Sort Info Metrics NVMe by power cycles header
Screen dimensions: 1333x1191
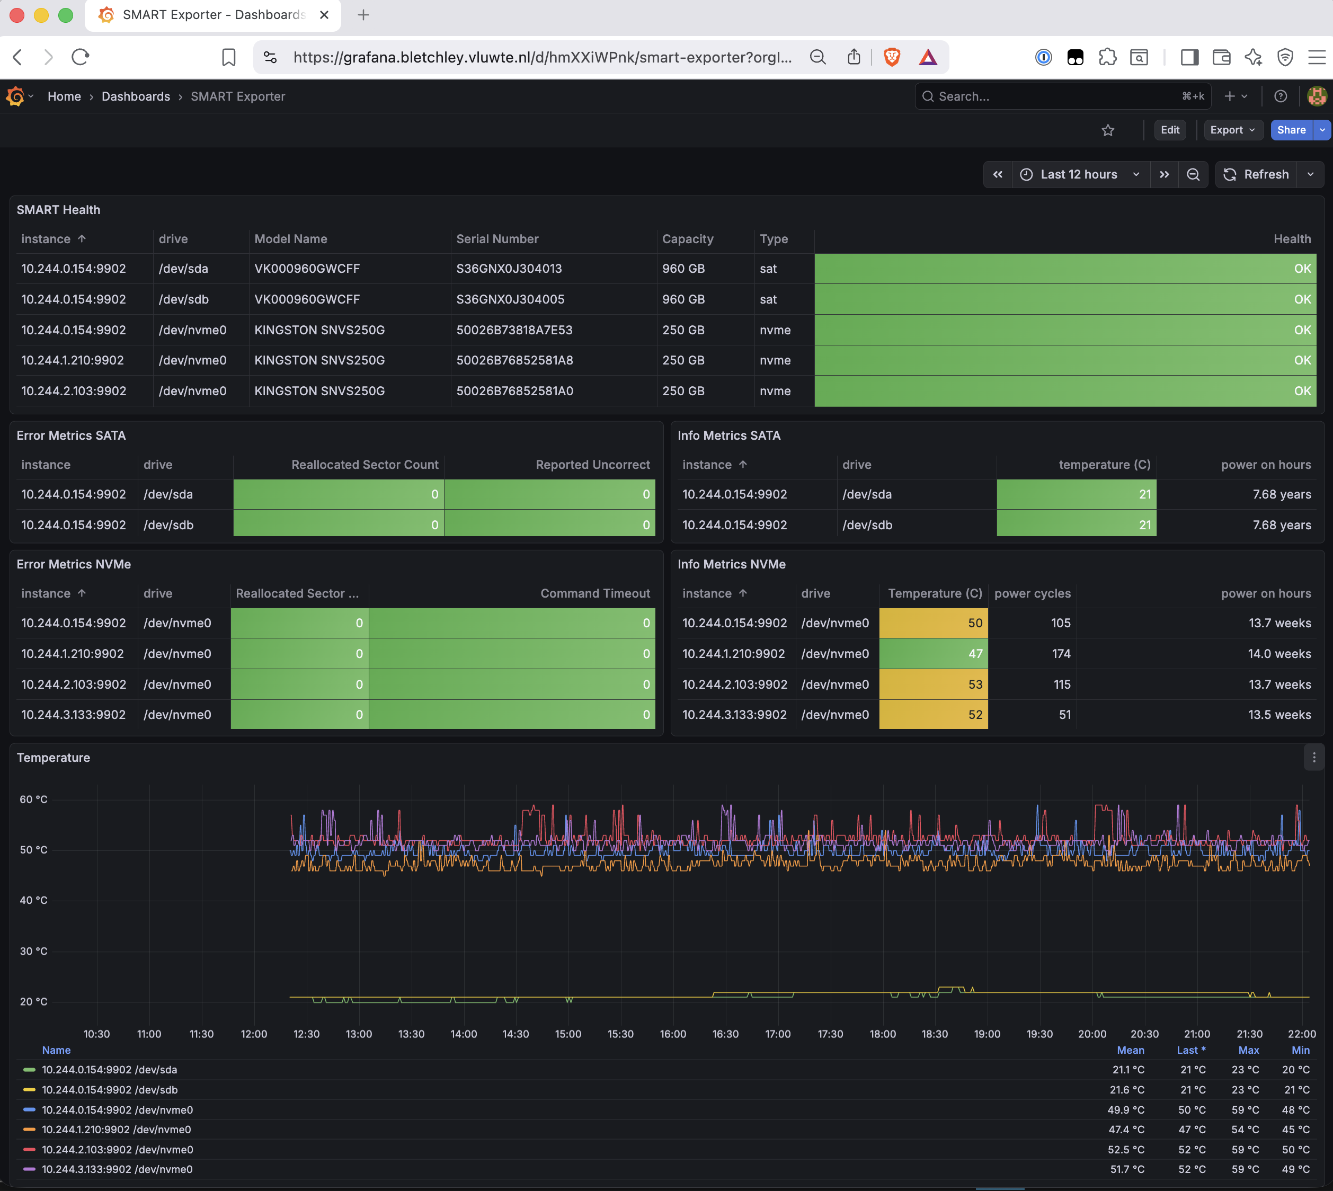(x=1033, y=593)
